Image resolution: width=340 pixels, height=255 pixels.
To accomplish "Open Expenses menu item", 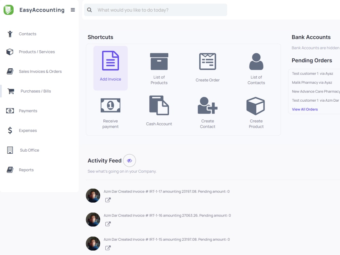I will 28,131.
